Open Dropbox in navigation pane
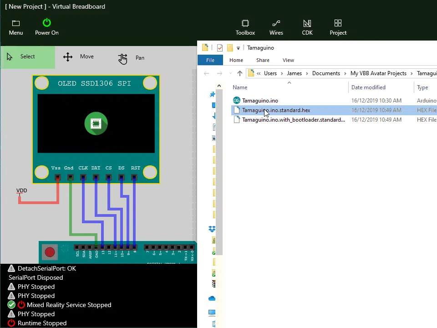This screenshot has height=328, width=437. pos(212,229)
